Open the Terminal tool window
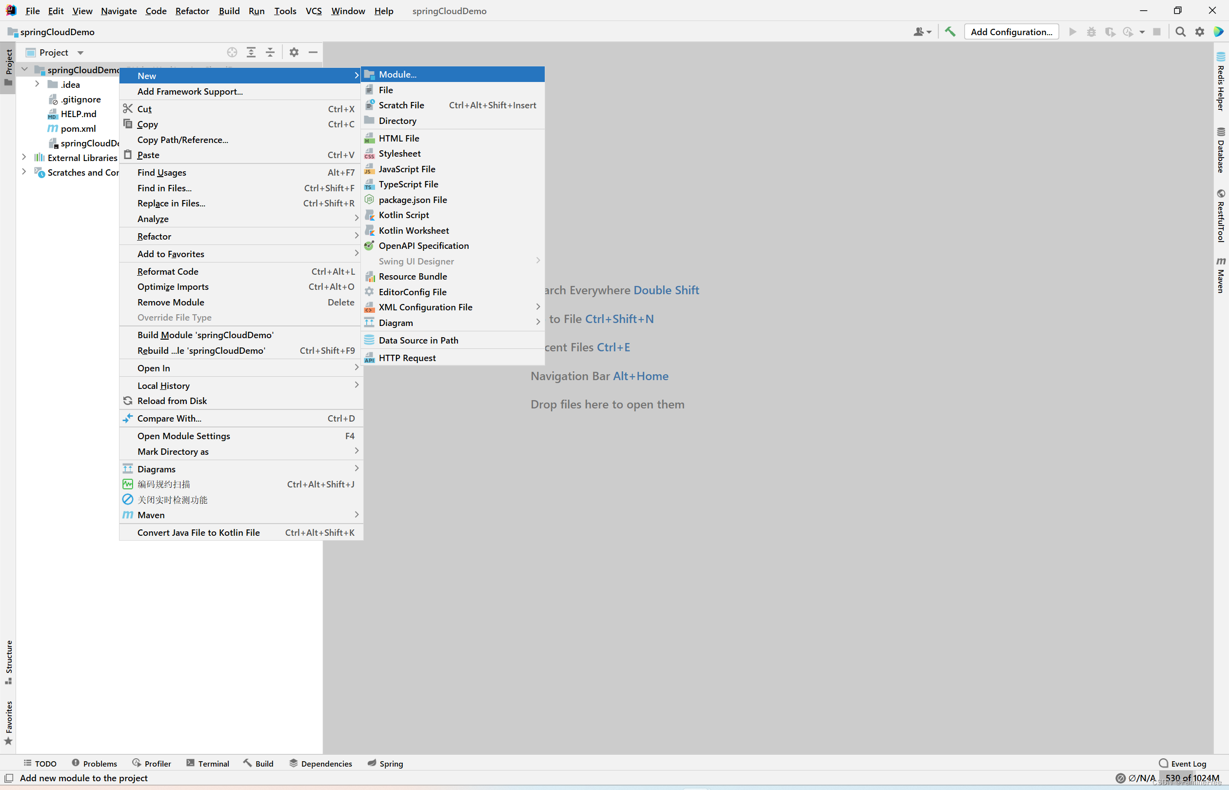 click(x=207, y=763)
